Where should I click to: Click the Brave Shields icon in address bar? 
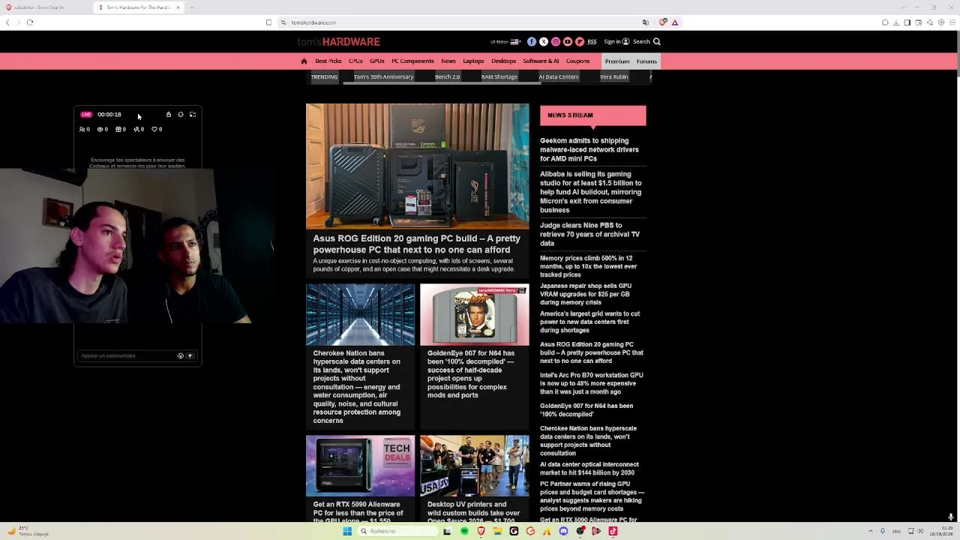click(x=663, y=22)
